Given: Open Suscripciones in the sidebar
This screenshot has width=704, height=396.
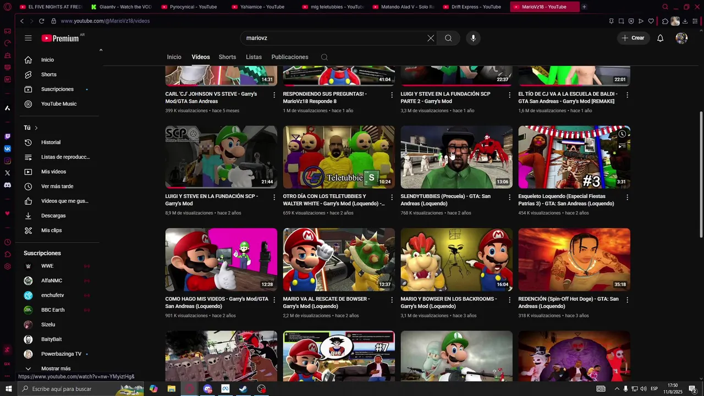Looking at the screenshot, I should pos(57,89).
